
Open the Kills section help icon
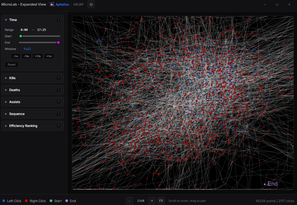coord(58,78)
